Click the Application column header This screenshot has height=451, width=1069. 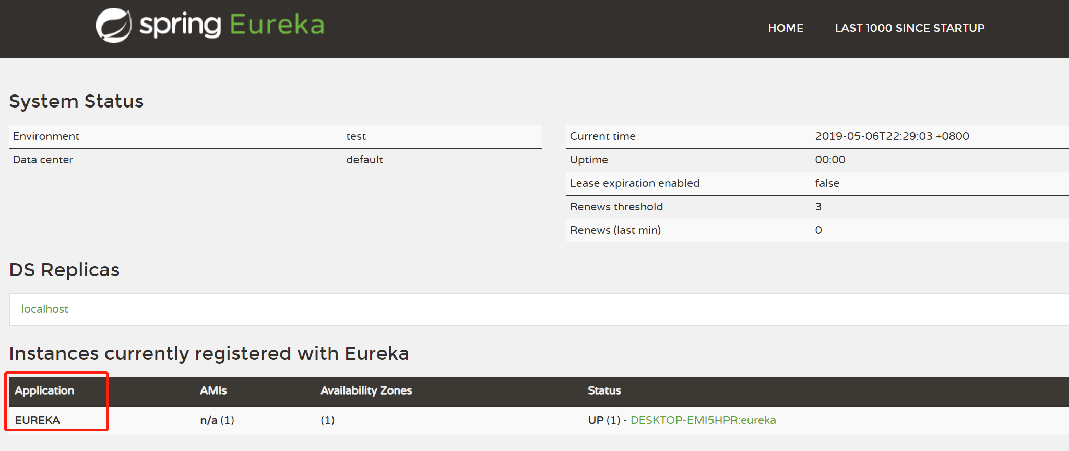tap(44, 390)
